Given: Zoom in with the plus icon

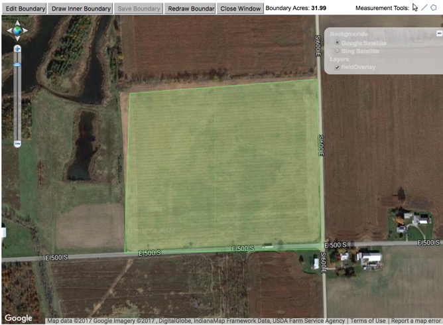Looking at the screenshot, I should click(17, 48).
